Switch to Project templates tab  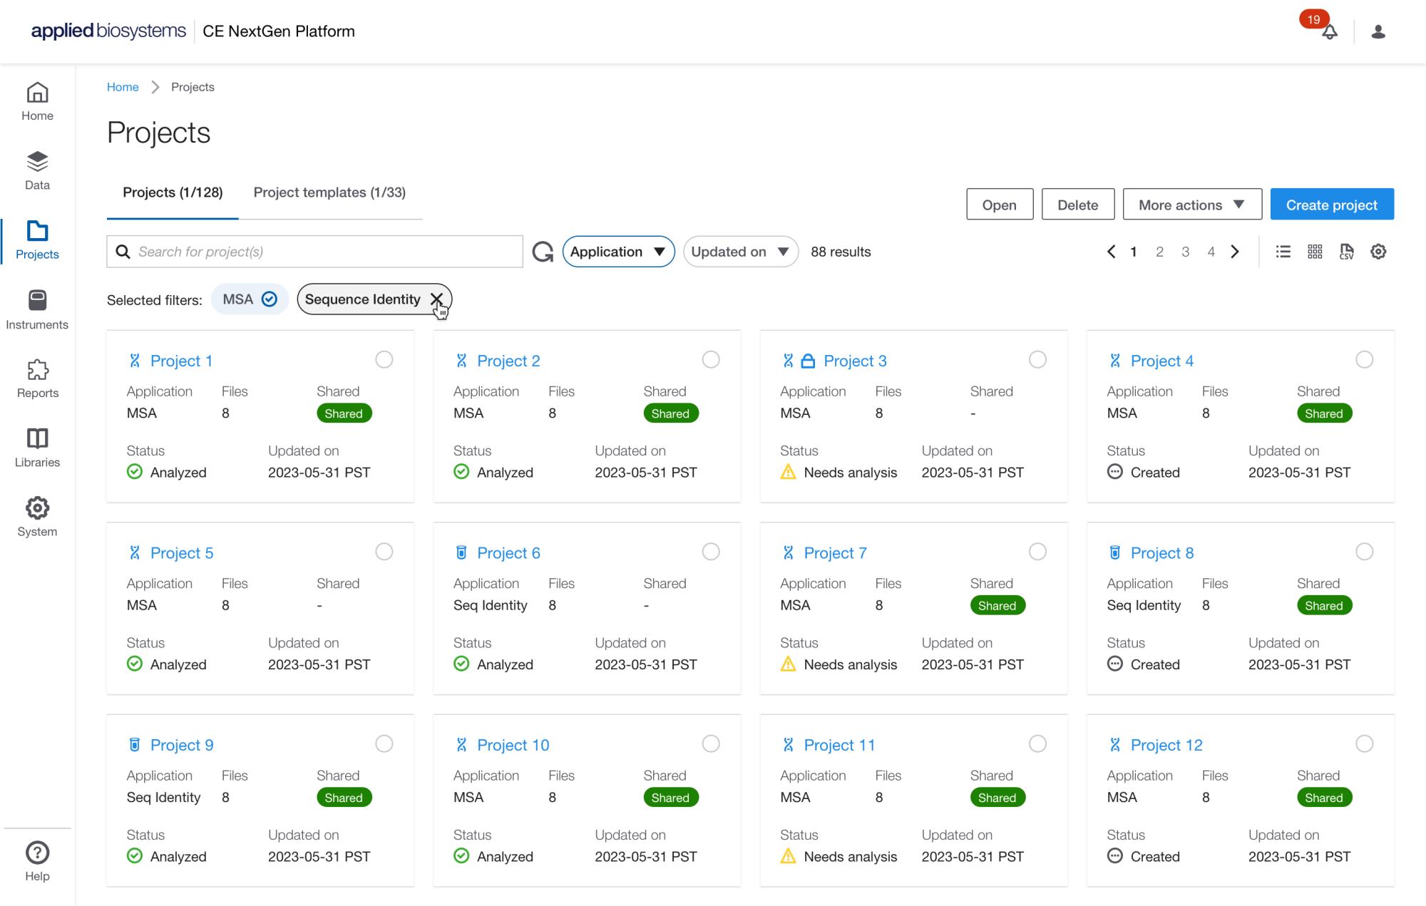pos(329,192)
